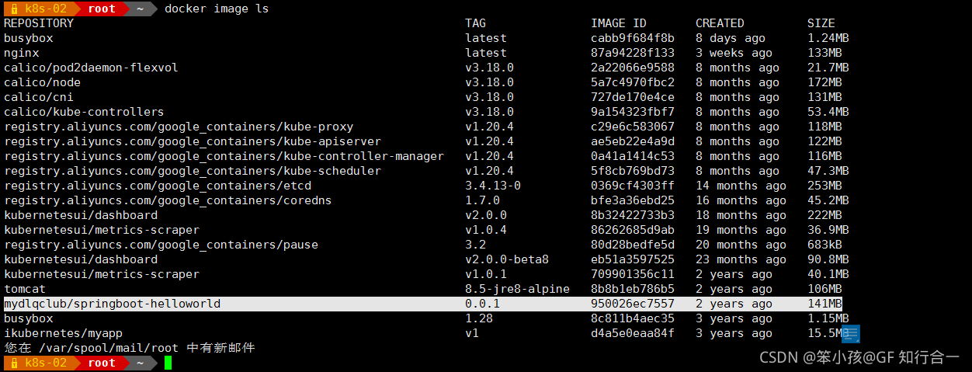Click the kube-controller-manager repository name
The width and height of the screenshot is (972, 372).
tap(224, 156)
